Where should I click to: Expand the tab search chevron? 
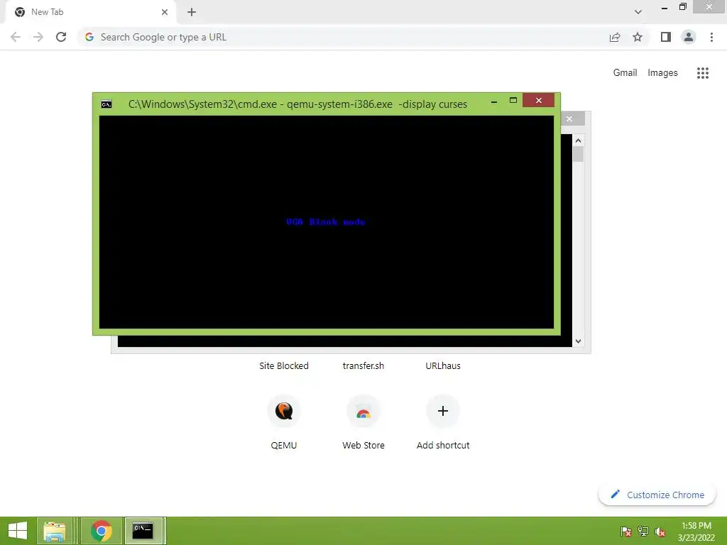(638, 12)
